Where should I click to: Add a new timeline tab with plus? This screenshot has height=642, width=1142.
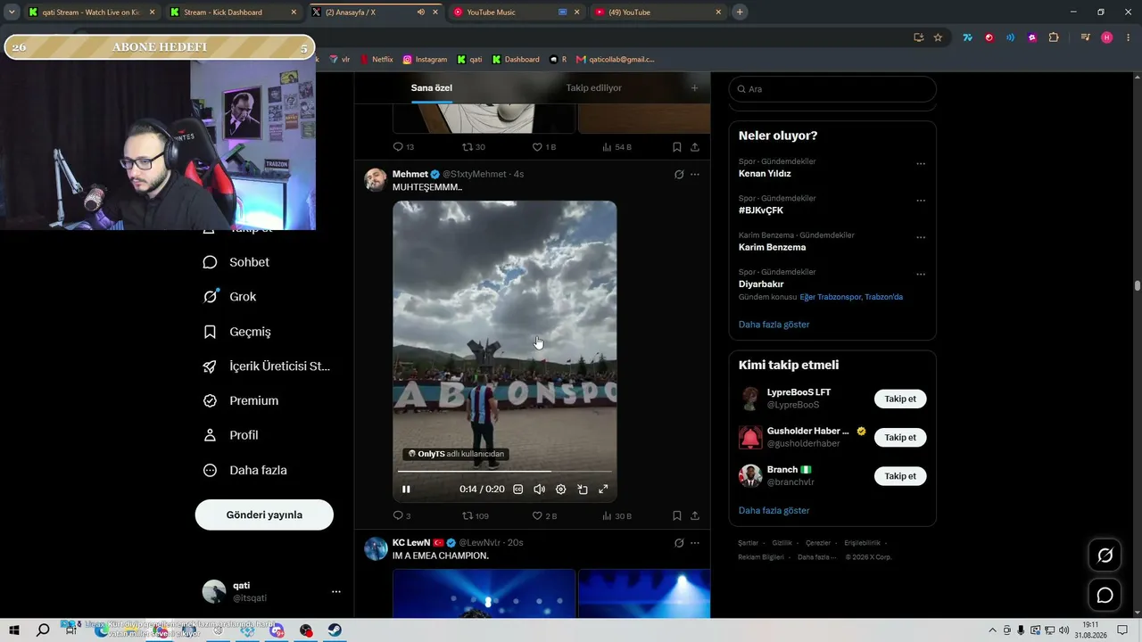point(695,87)
